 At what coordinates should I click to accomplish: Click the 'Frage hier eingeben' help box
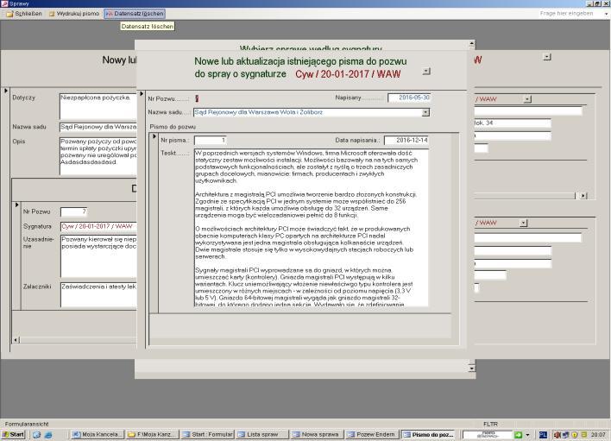click(x=569, y=13)
